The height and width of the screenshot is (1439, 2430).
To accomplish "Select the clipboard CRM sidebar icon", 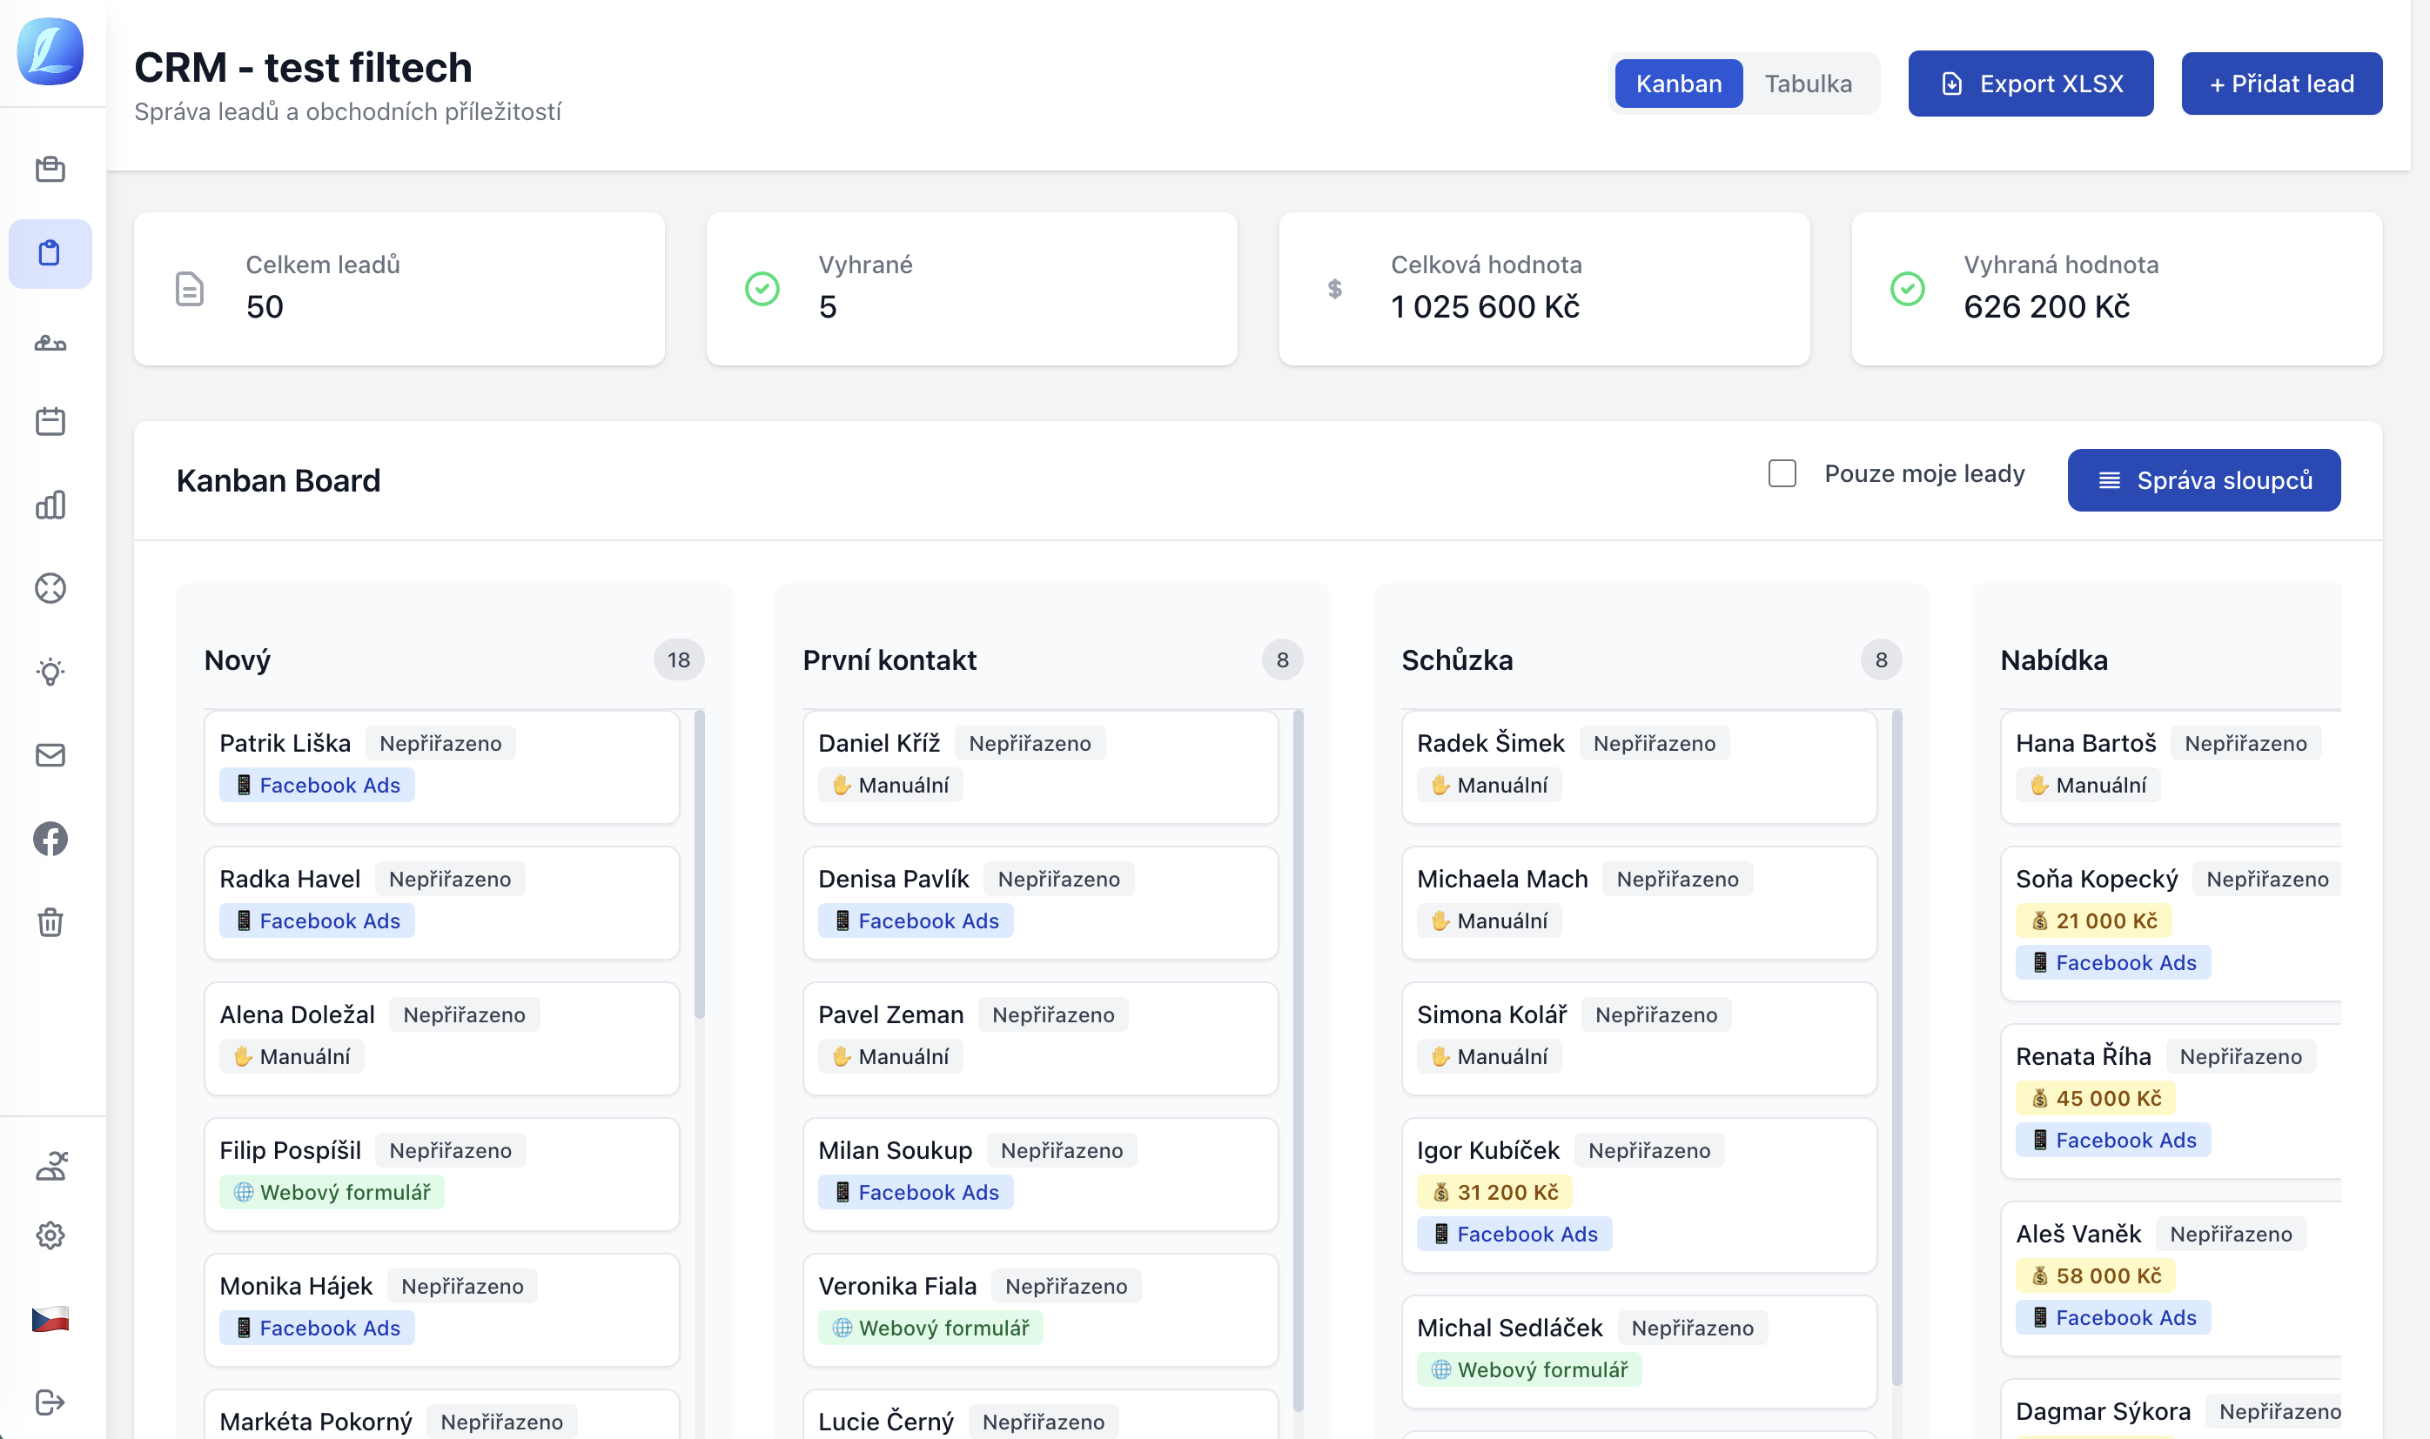I will [x=50, y=254].
